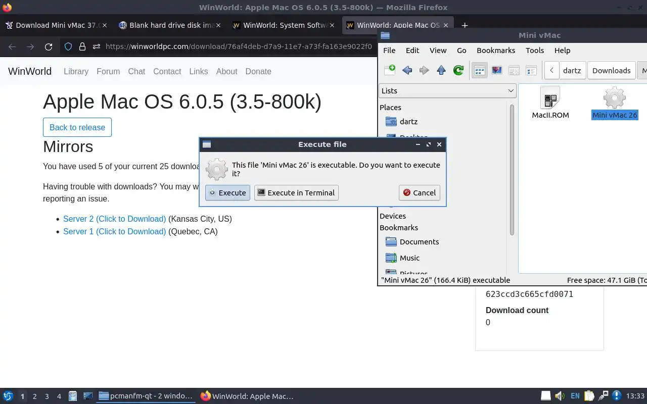Click the site security padlock icon

pyautogui.click(x=82, y=46)
